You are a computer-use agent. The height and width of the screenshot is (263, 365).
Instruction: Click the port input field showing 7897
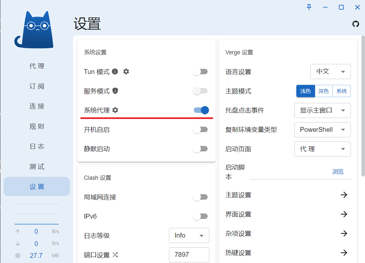click(x=189, y=255)
